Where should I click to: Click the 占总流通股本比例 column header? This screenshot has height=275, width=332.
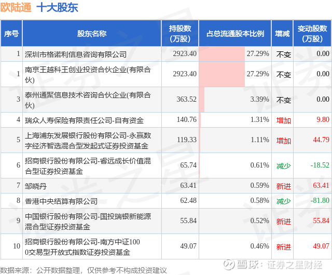coord(235,34)
